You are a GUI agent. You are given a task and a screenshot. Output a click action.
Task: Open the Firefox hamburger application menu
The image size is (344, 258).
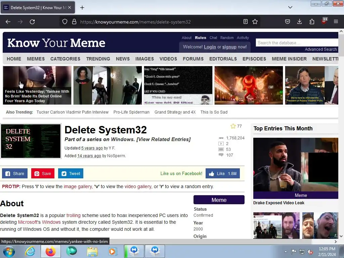click(x=336, y=21)
